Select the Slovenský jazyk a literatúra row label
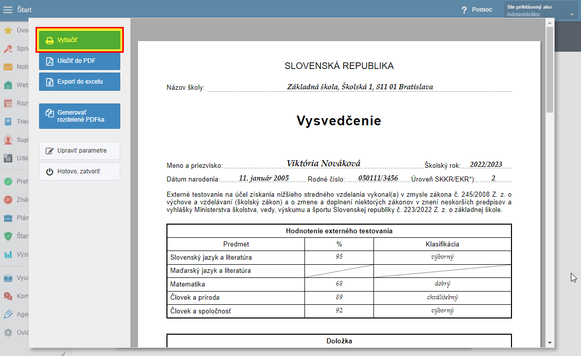The width and height of the screenshot is (581, 356). point(211,258)
